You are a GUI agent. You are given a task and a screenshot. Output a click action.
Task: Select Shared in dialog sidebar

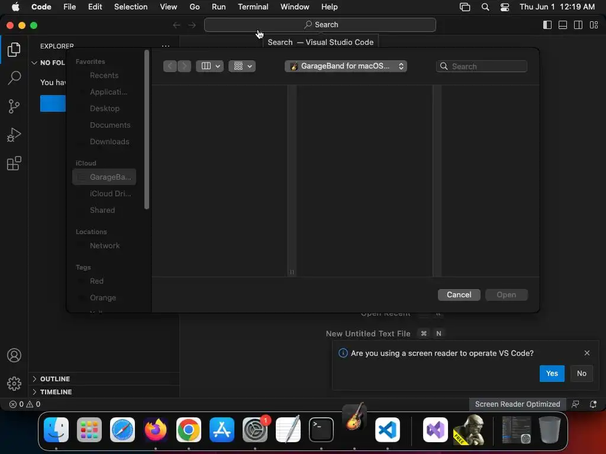click(104, 210)
